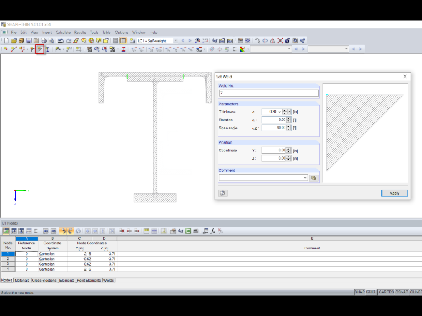Undo the last action
Image resolution: width=422 pixels, height=316 pixels.
point(61,40)
